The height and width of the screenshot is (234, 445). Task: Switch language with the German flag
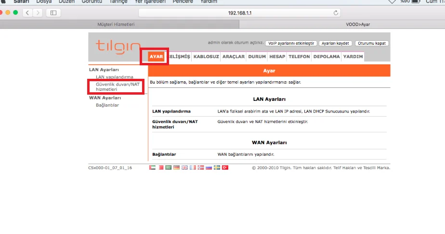tap(176, 168)
